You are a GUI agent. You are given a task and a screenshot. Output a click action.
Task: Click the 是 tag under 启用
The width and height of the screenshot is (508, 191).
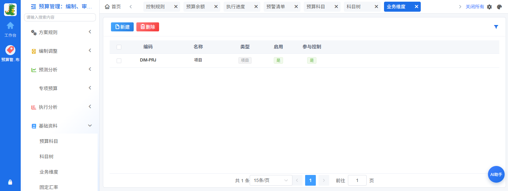[278, 60]
